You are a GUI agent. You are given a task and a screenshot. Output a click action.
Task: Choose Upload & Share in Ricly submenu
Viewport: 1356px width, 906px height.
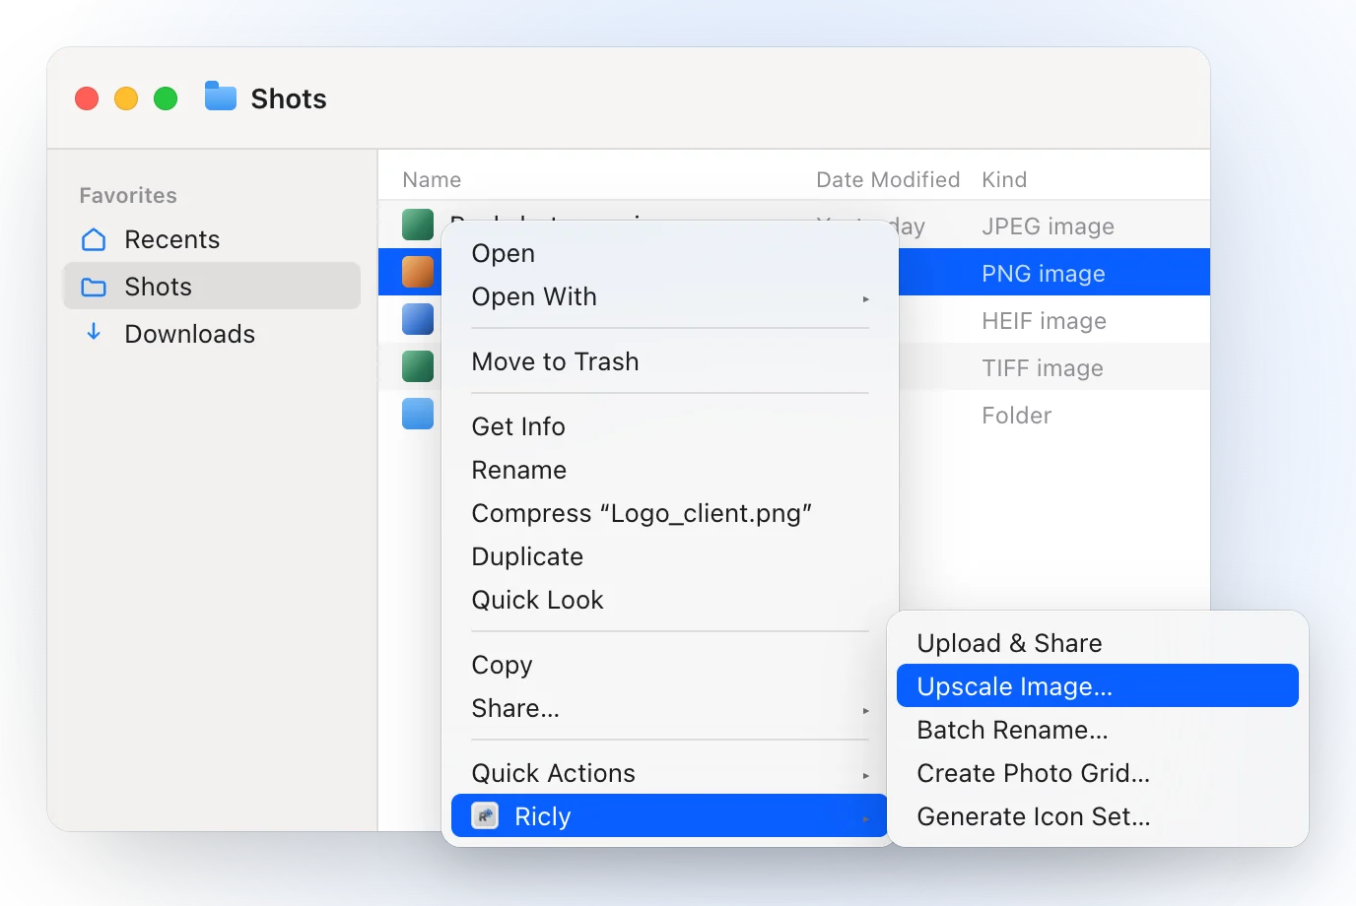click(1098, 643)
